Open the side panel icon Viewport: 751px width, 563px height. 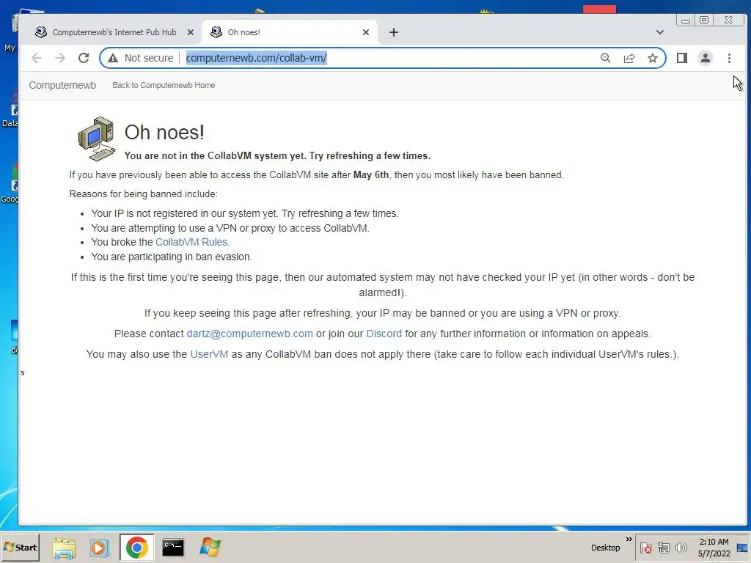(682, 58)
